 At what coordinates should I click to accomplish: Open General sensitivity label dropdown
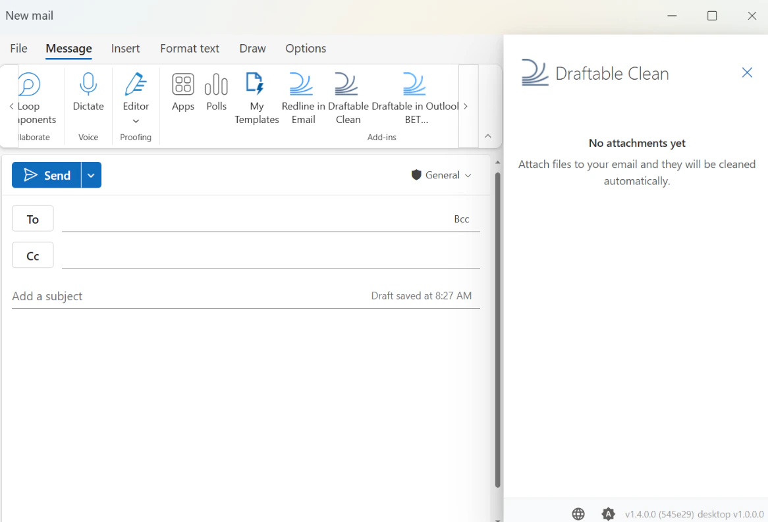pyautogui.click(x=441, y=175)
